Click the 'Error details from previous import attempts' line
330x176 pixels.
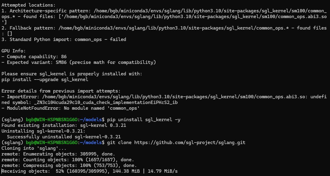(61, 91)
